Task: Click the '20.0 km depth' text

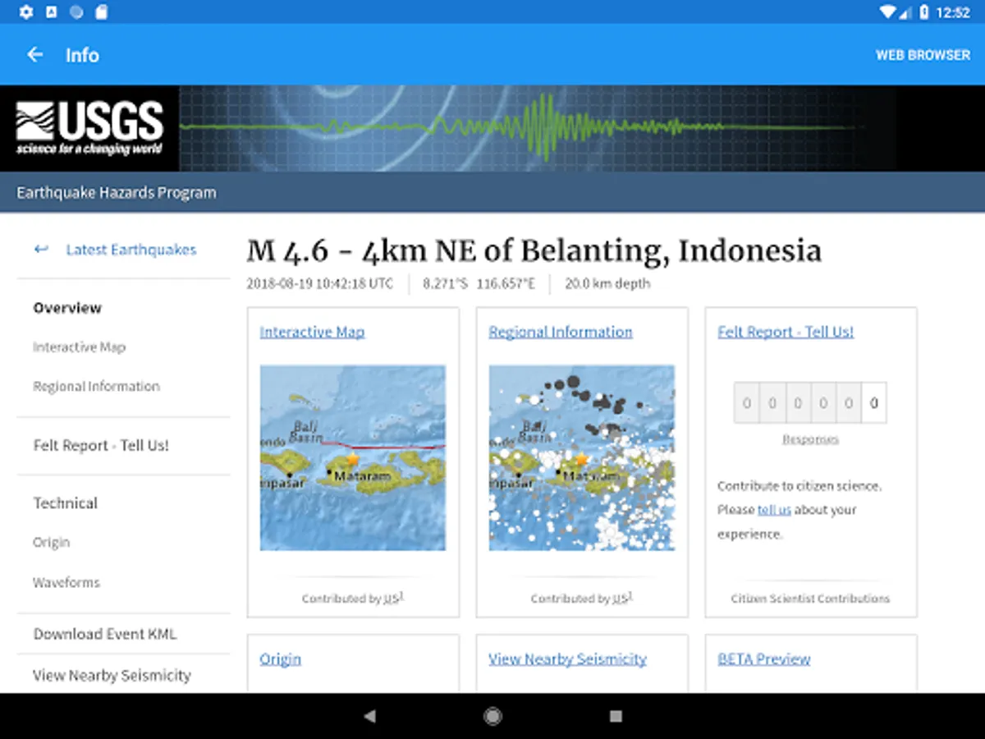Action: click(607, 284)
